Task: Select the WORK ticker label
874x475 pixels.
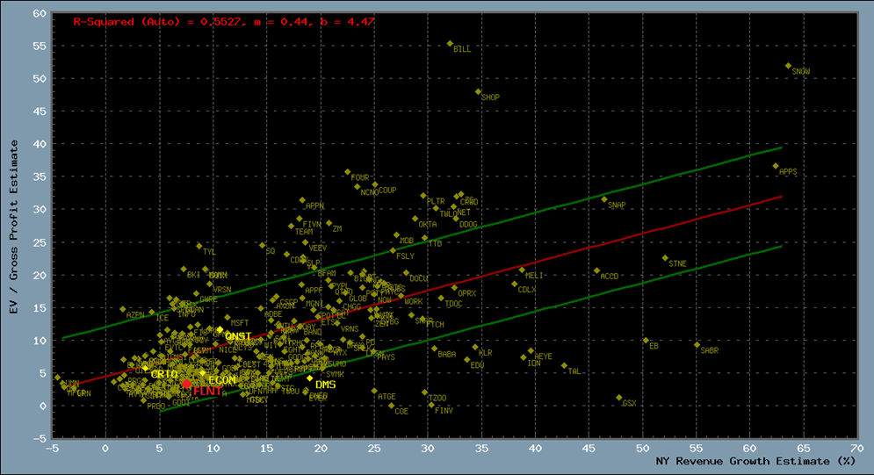Action: point(414,301)
